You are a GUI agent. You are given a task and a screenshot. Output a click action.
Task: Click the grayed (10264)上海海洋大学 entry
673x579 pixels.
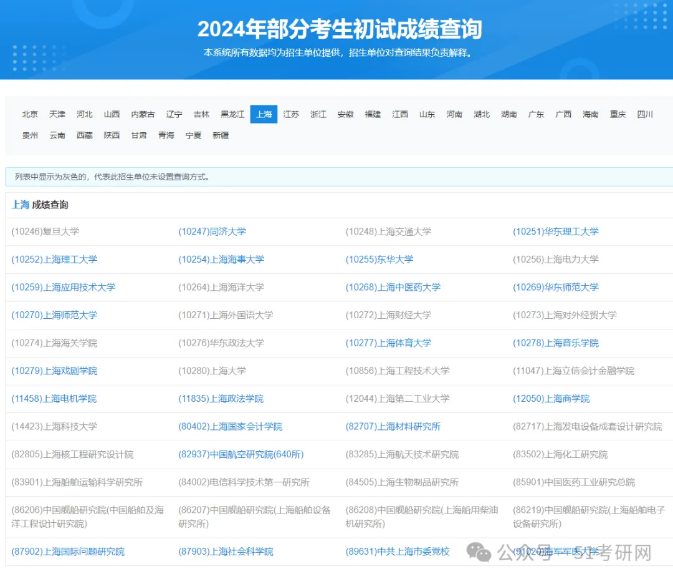point(221,288)
